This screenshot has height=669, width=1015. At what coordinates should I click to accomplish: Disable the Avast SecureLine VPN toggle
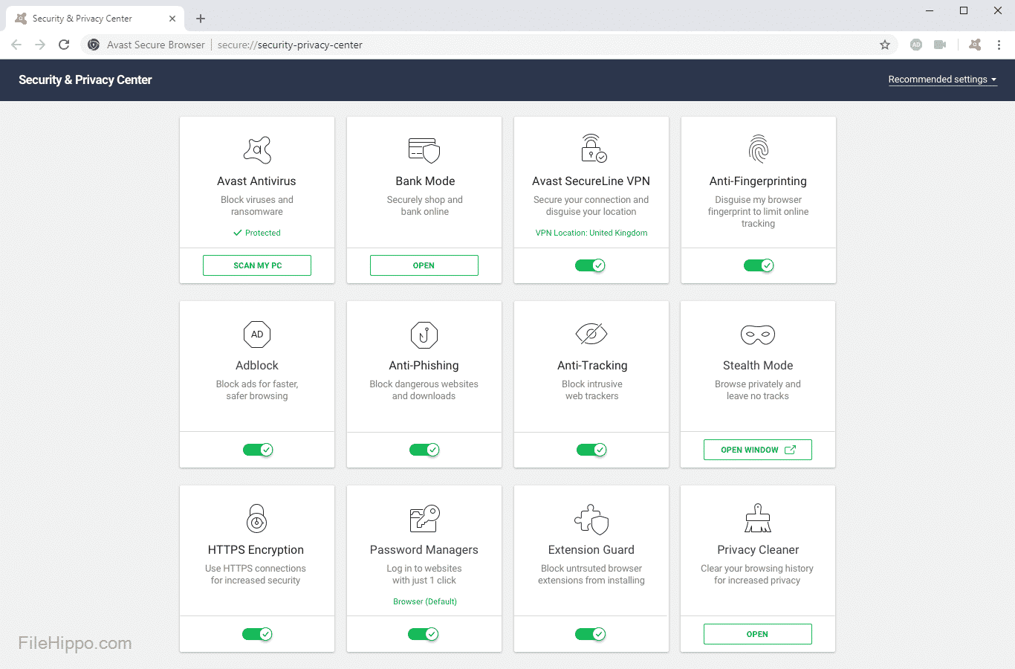pos(591,265)
